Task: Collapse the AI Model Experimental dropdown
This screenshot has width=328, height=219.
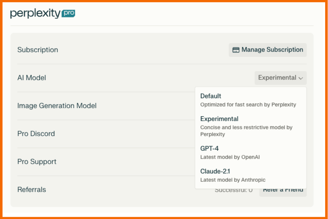Action: pos(280,78)
